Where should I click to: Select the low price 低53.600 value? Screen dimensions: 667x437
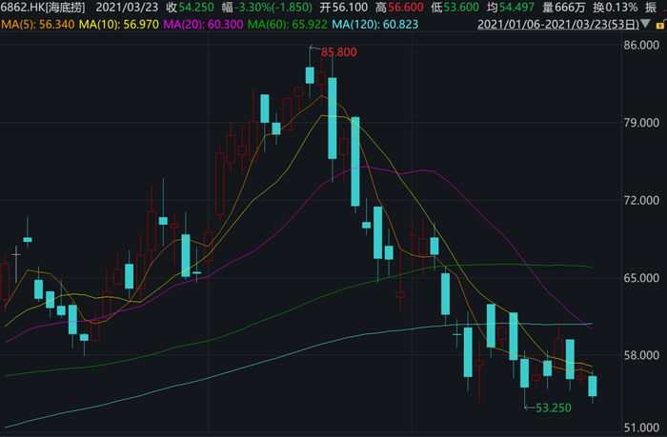455,8
